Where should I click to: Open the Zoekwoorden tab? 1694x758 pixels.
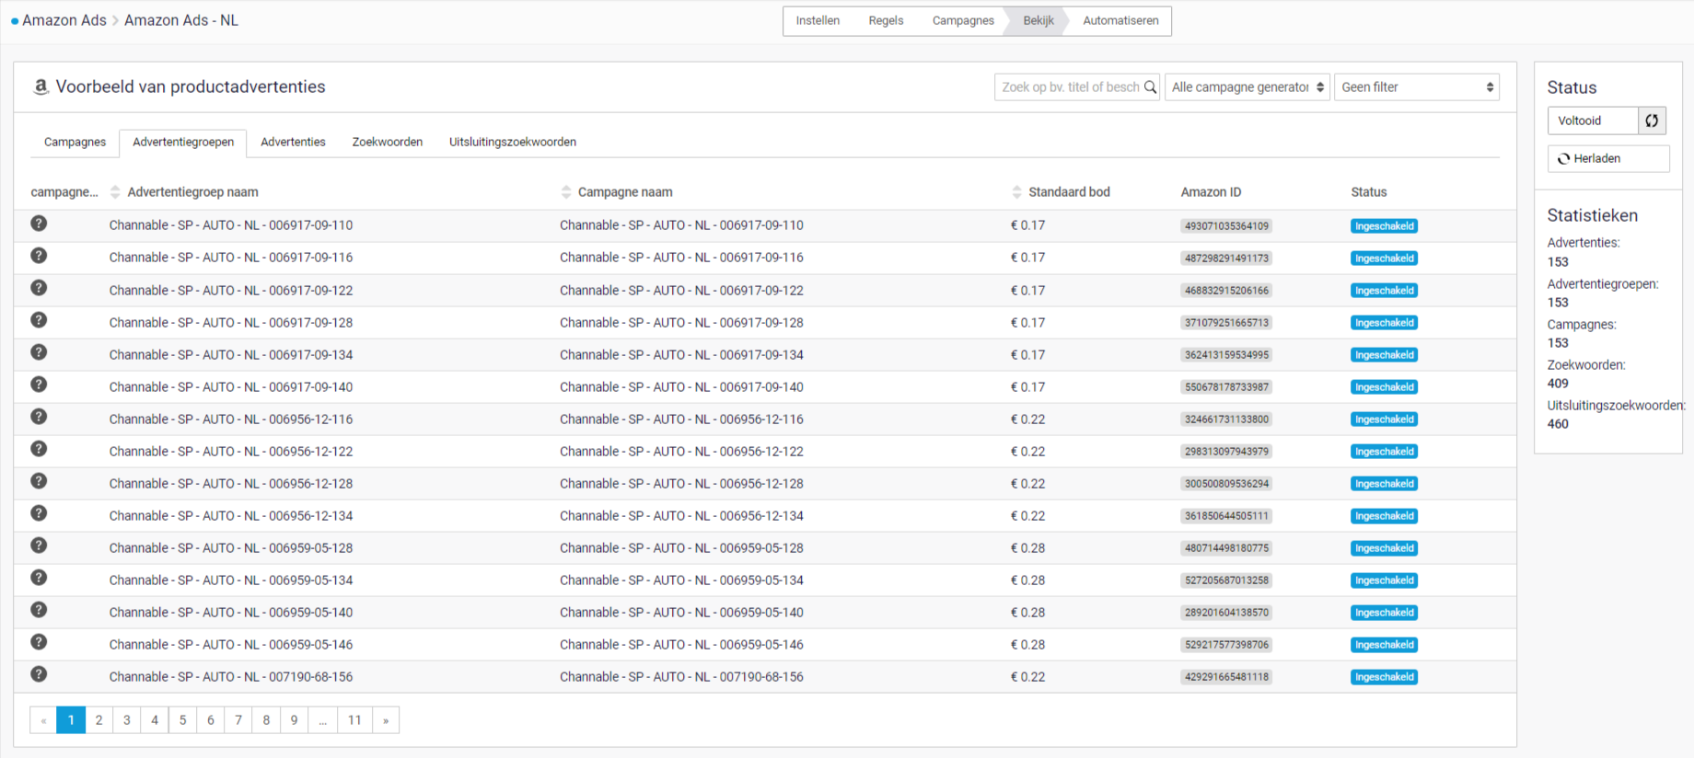click(388, 142)
